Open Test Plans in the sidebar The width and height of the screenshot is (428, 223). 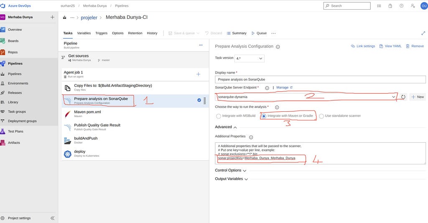[x=15, y=131]
